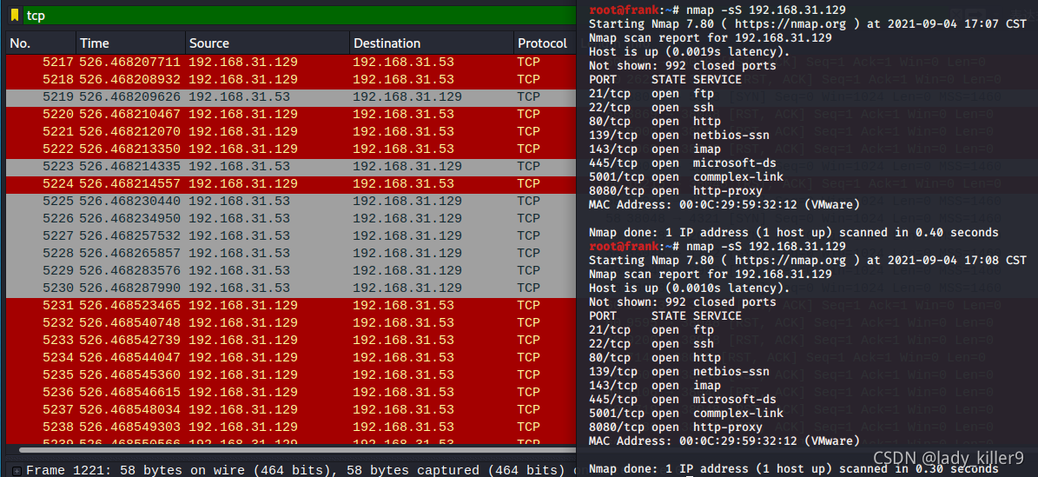Viewport: 1038px width, 477px height.
Task: Select packet number 5235
Action: (291, 375)
